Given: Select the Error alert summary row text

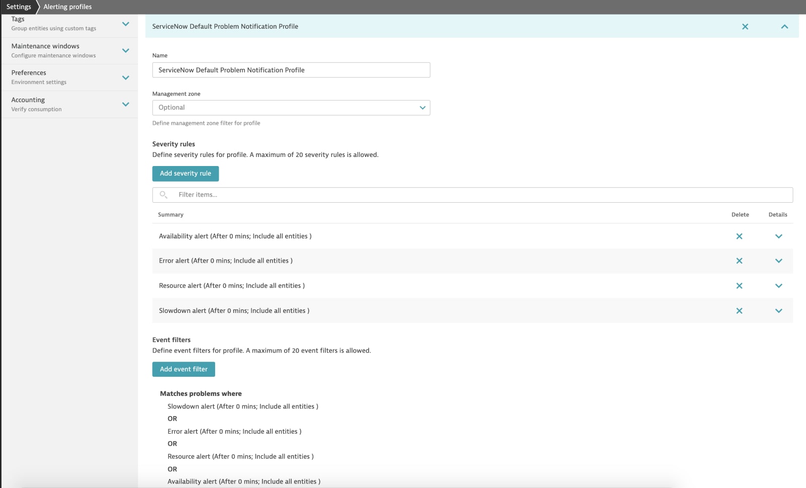Looking at the screenshot, I should (x=226, y=261).
